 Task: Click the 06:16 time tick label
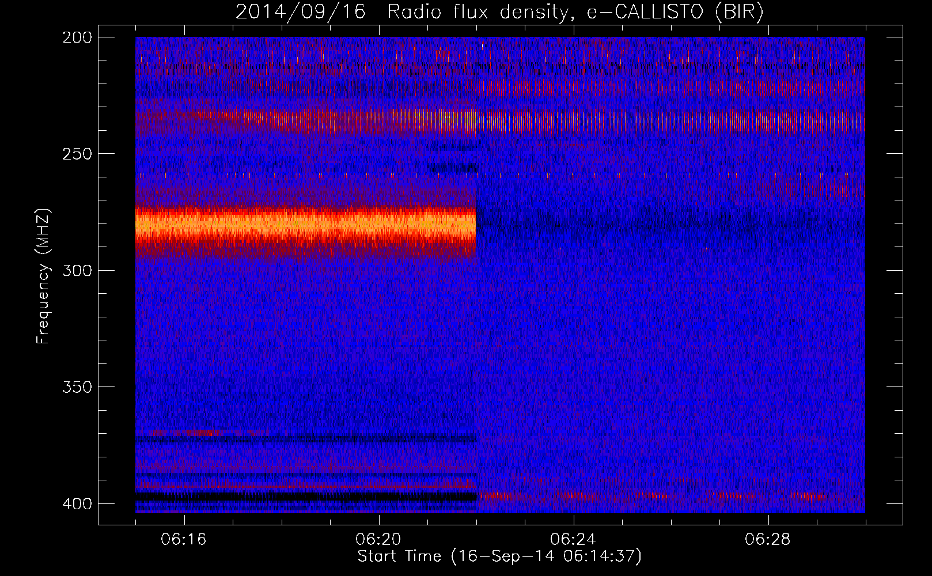pyautogui.click(x=184, y=540)
